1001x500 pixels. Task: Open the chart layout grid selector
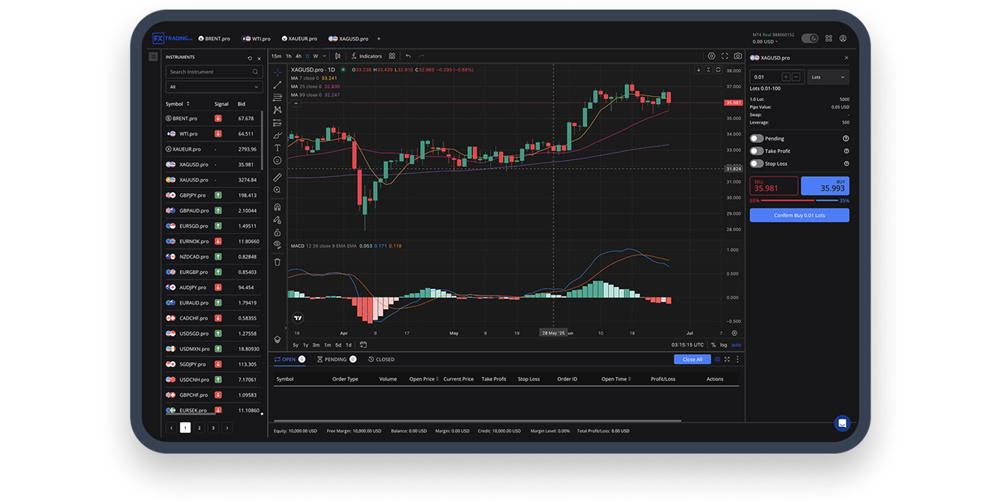pyautogui.click(x=392, y=56)
